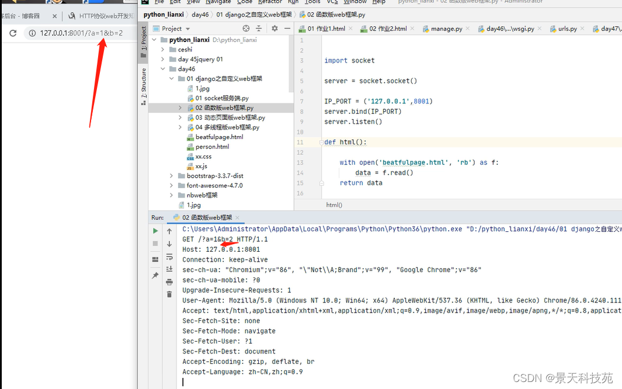Image resolution: width=622 pixels, height=389 pixels.
Task: Pin the Run tab with pushpin icon
Action: pos(155,275)
